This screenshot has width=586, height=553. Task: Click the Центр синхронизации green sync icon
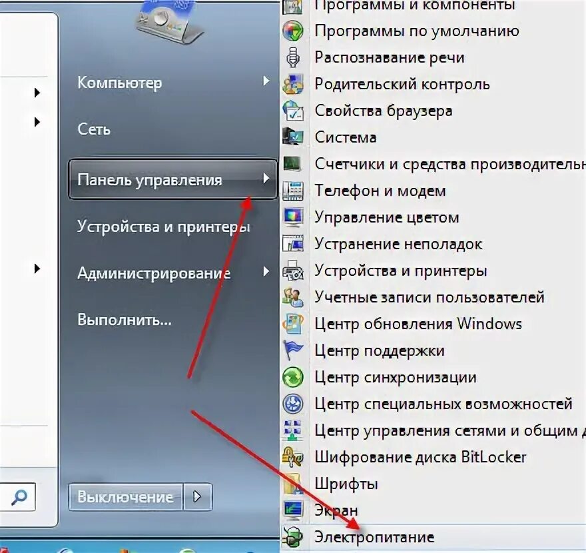coord(292,377)
